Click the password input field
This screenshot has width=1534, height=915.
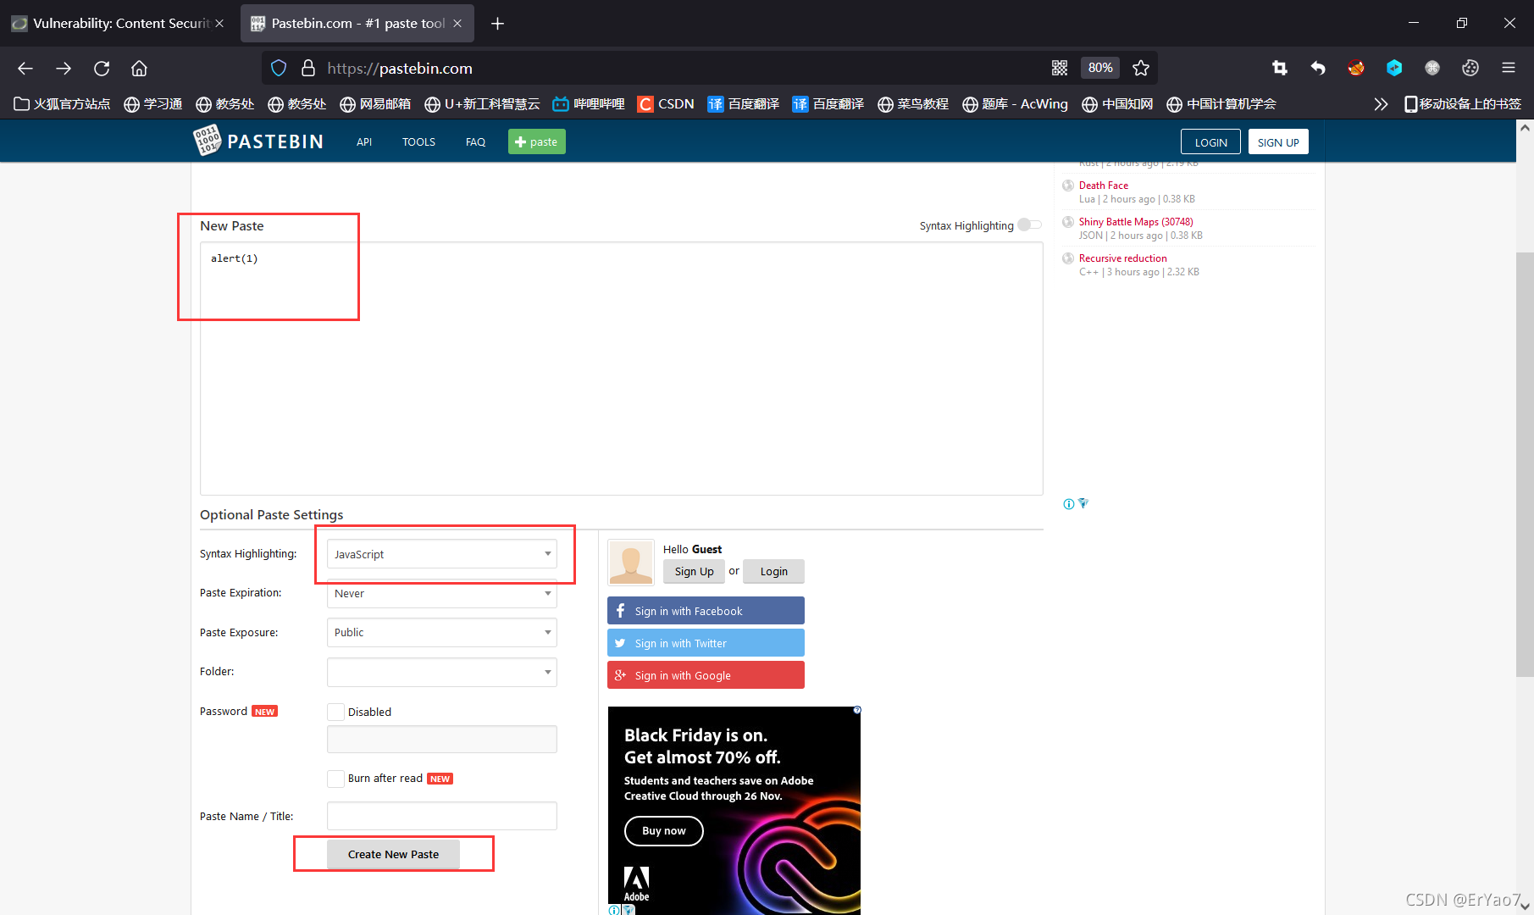click(x=442, y=740)
